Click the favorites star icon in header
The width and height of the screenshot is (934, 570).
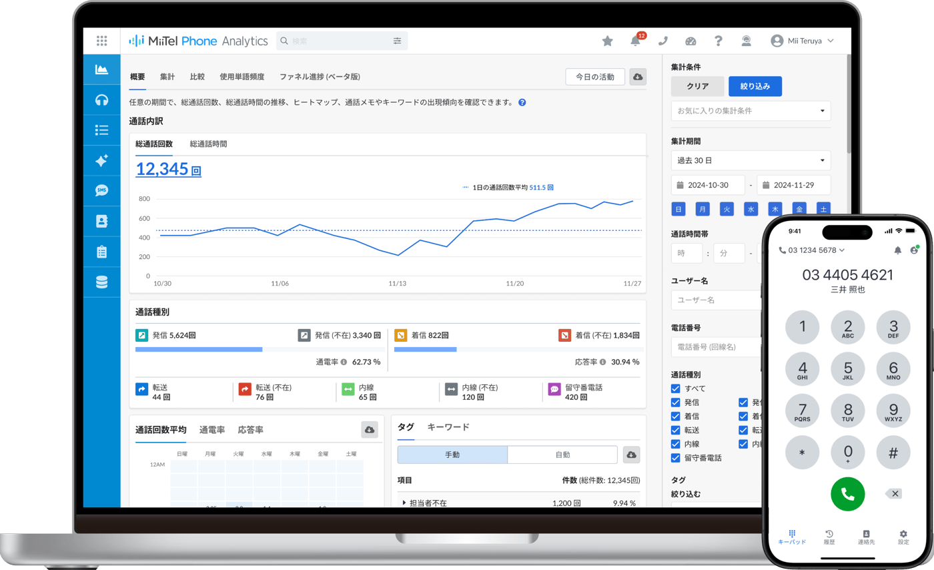click(x=607, y=41)
